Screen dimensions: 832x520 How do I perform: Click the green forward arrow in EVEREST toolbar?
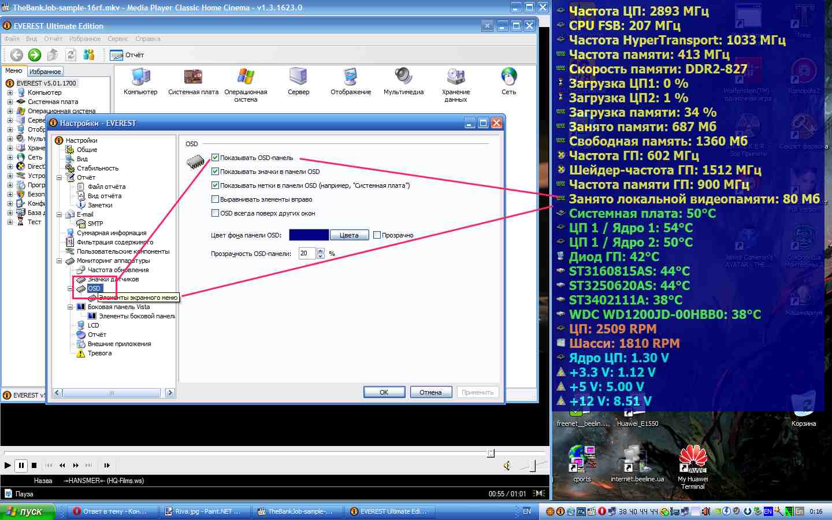35,55
